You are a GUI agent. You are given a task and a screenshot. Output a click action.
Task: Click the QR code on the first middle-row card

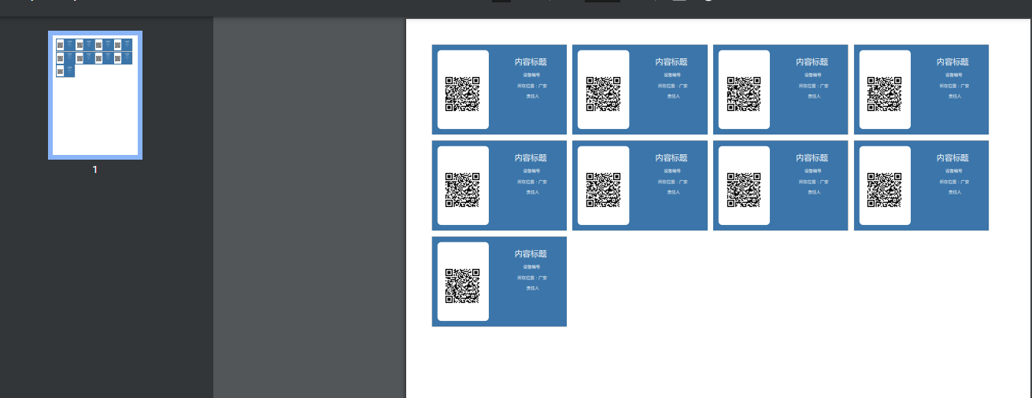click(x=462, y=190)
